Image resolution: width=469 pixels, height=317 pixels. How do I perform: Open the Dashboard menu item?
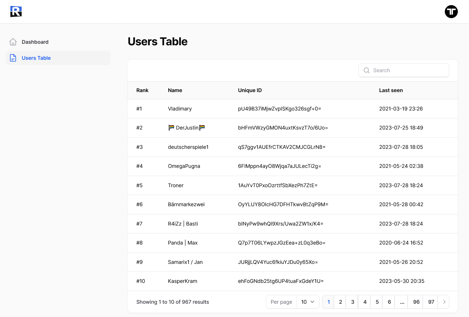(x=35, y=42)
